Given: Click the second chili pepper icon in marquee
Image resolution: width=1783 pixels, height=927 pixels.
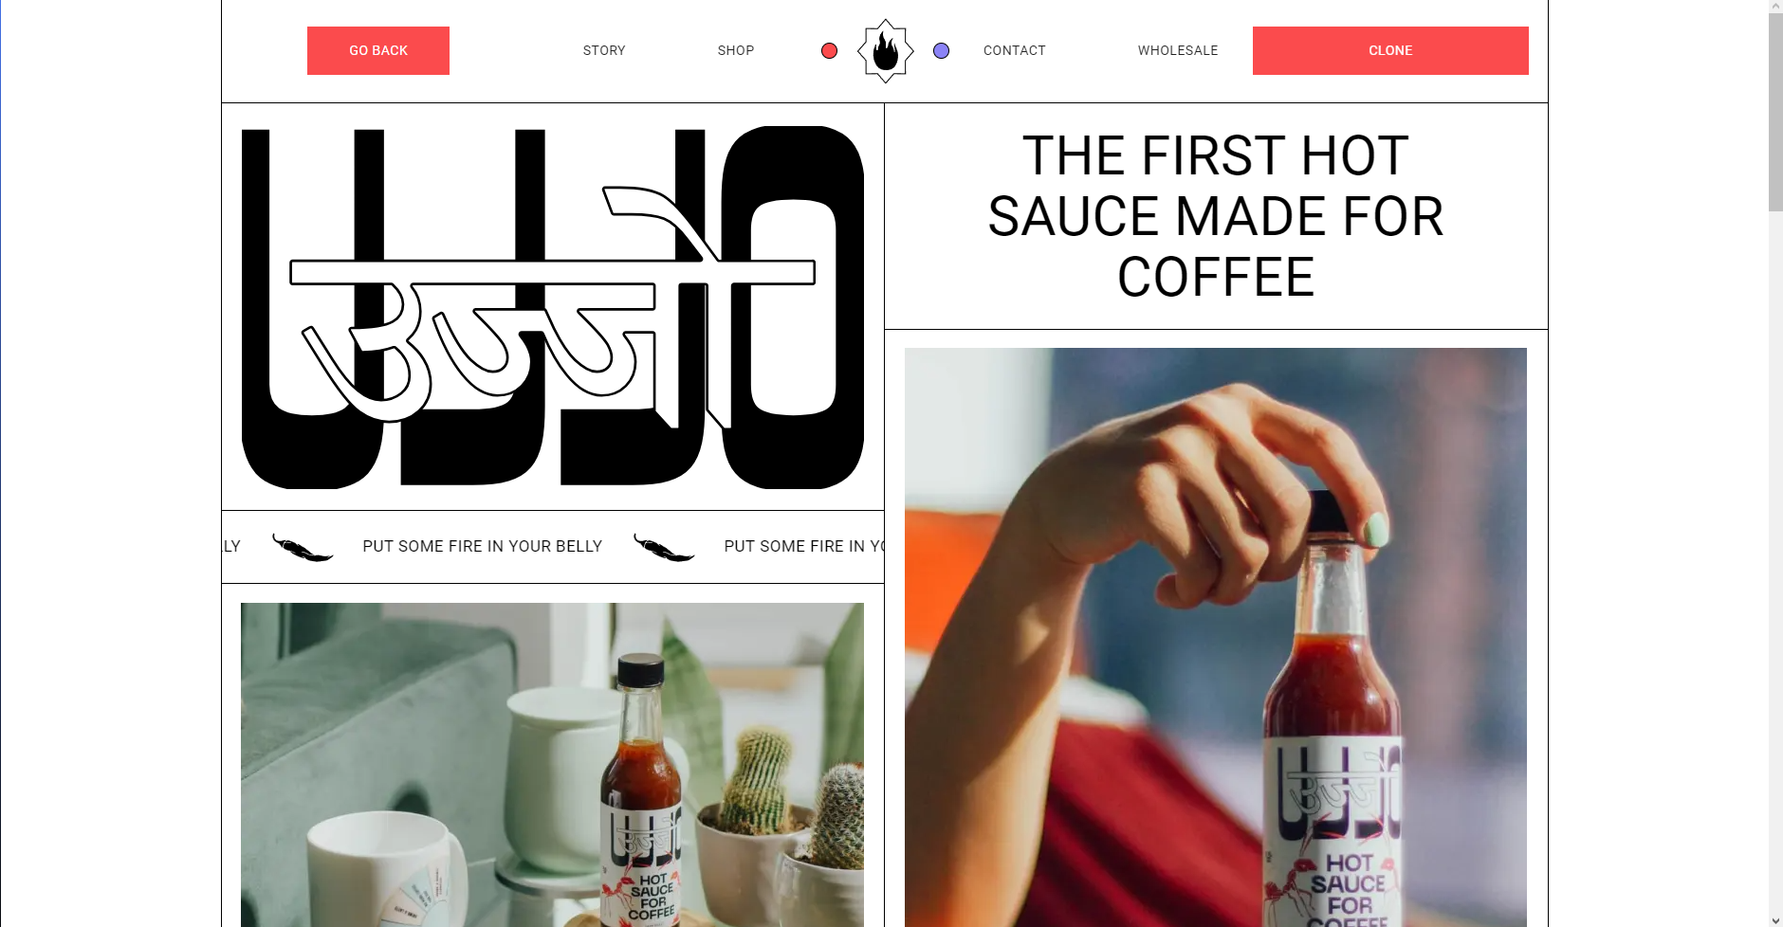Looking at the screenshot, I should click(664, 547).
